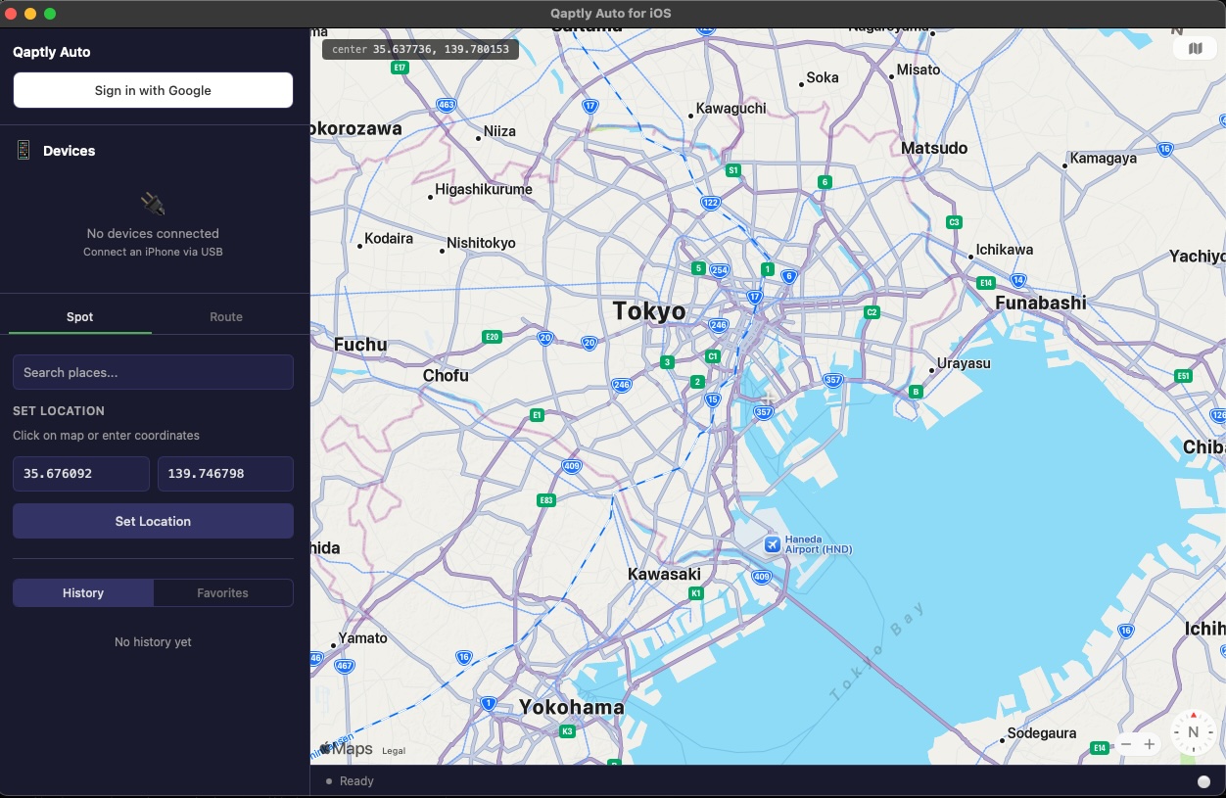Click the E20 expressway shield

click(x=493, y=337)
